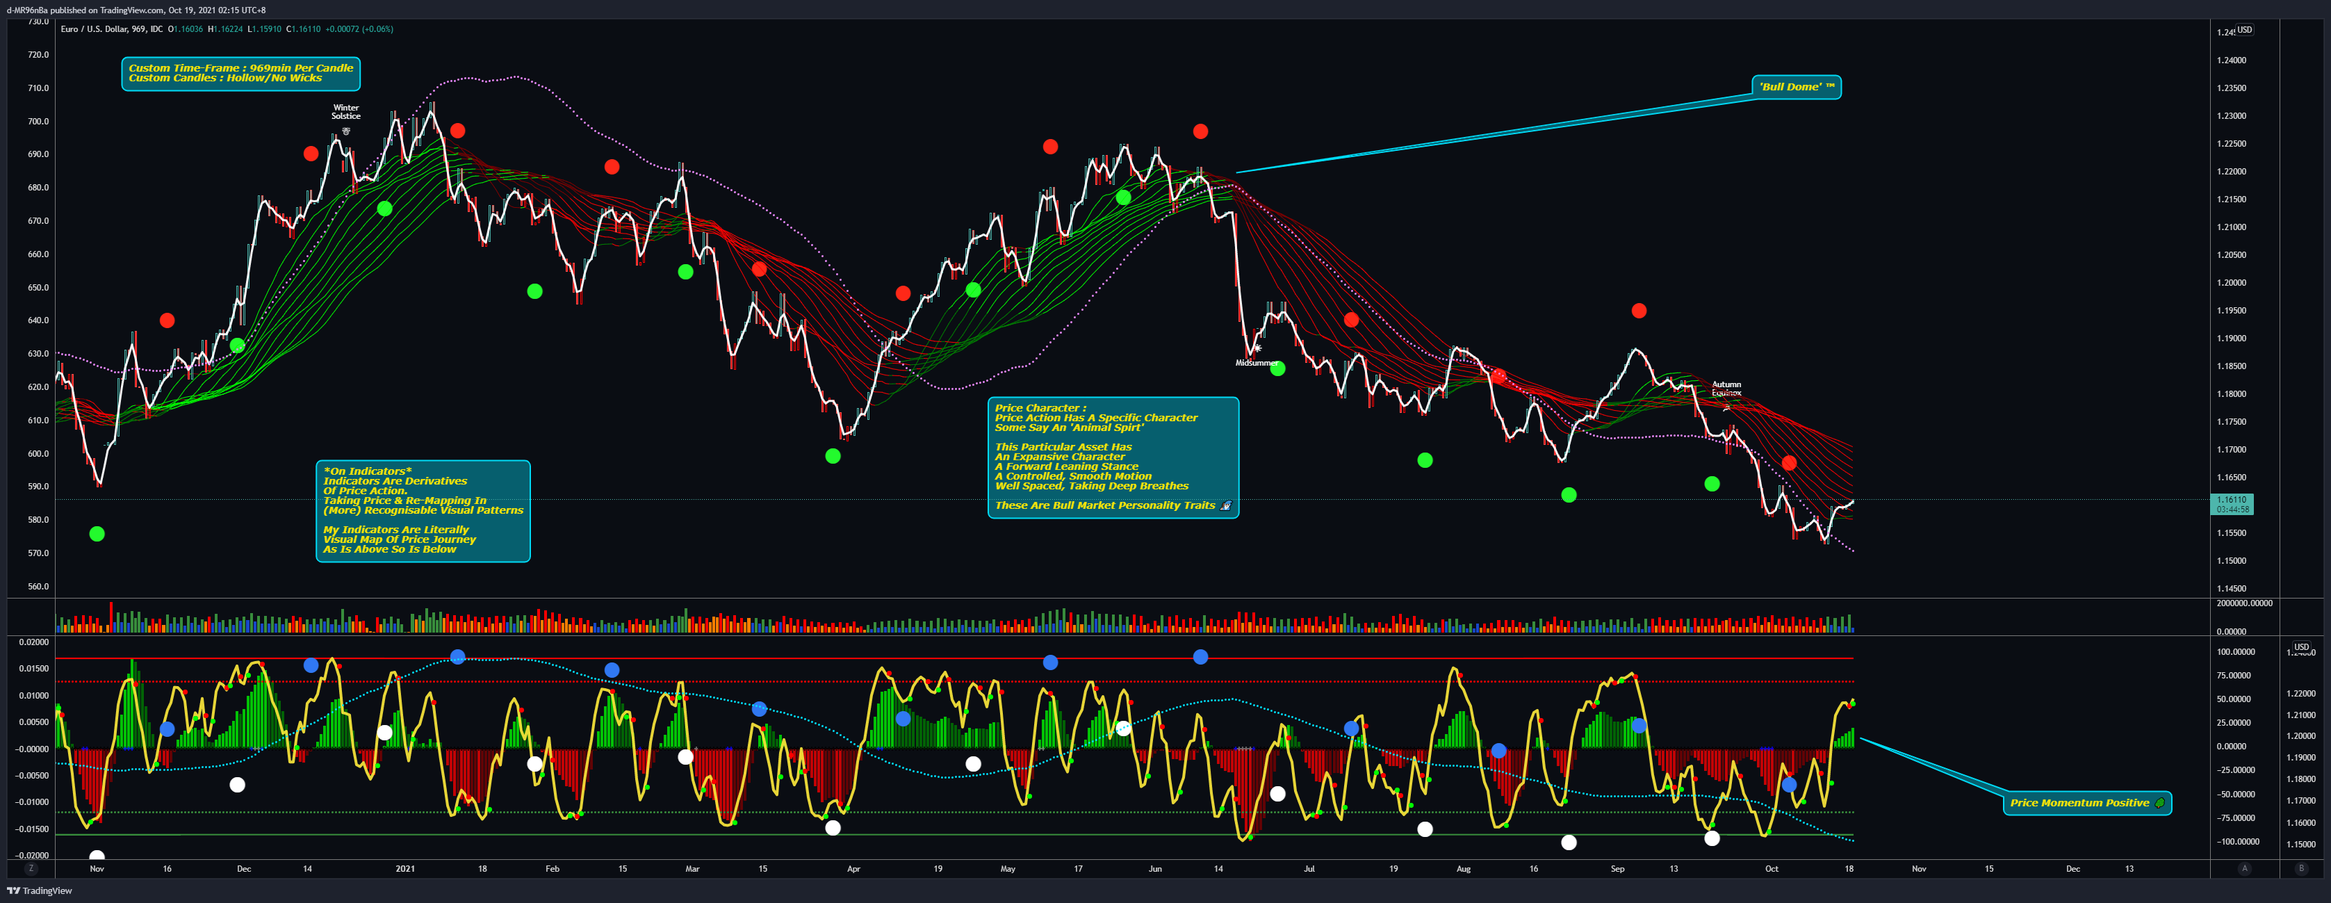Screen dimensions: 2331x903
Task: Click the Z timezone button on time axis
Action: [31, 869]
